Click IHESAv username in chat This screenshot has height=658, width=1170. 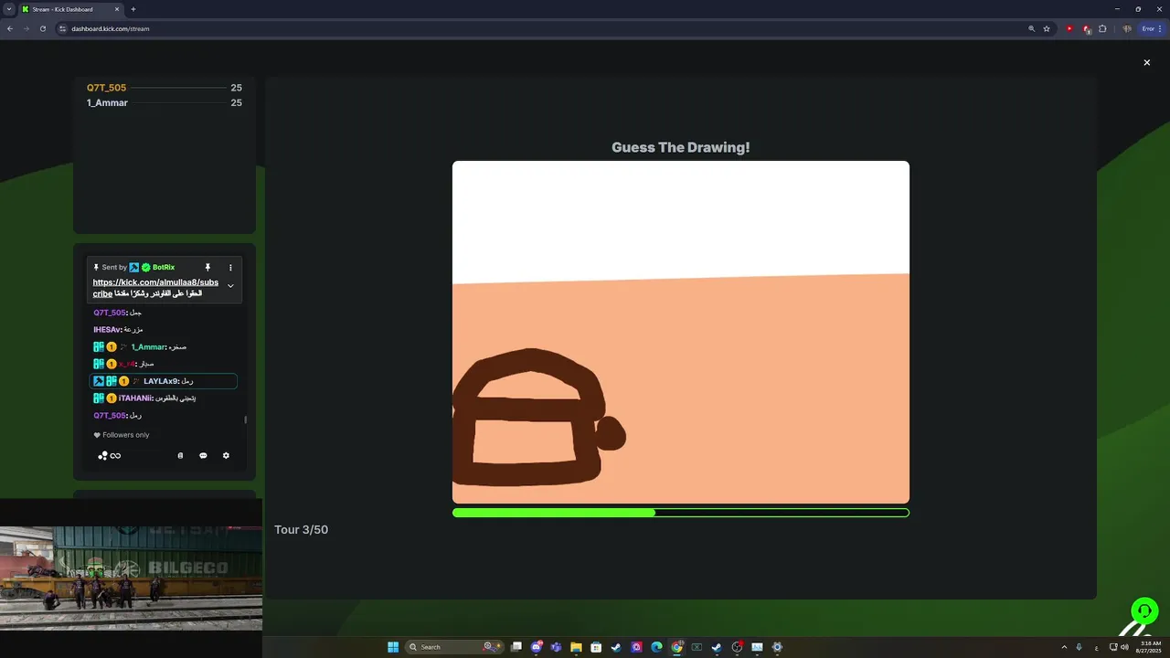pyautogui.click(x=107, y=330)
